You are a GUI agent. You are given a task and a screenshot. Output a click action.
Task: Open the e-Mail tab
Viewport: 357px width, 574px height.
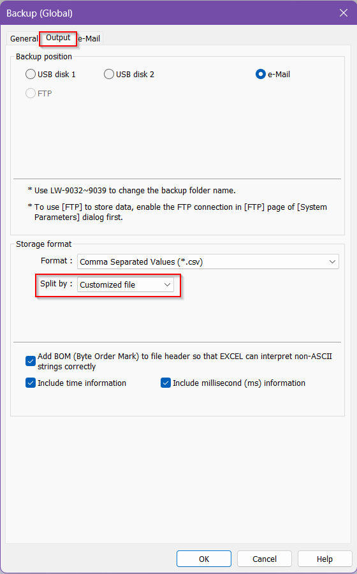pyautogui.click(x=89, y=38)
